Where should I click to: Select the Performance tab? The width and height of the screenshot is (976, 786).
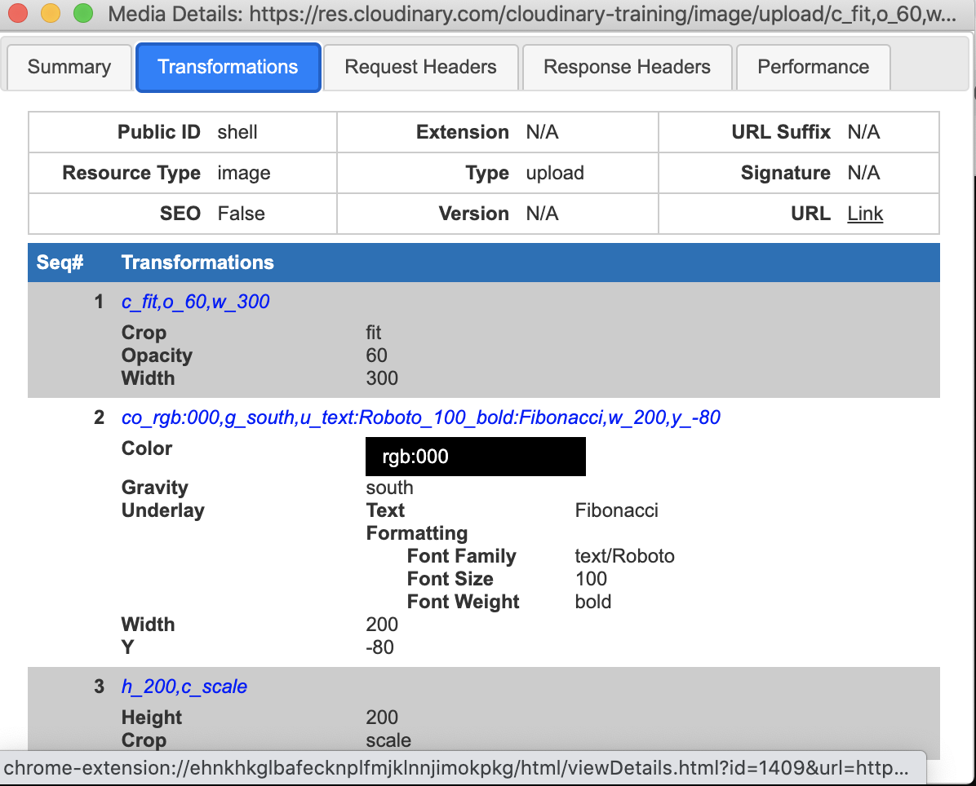coord(813,67)
